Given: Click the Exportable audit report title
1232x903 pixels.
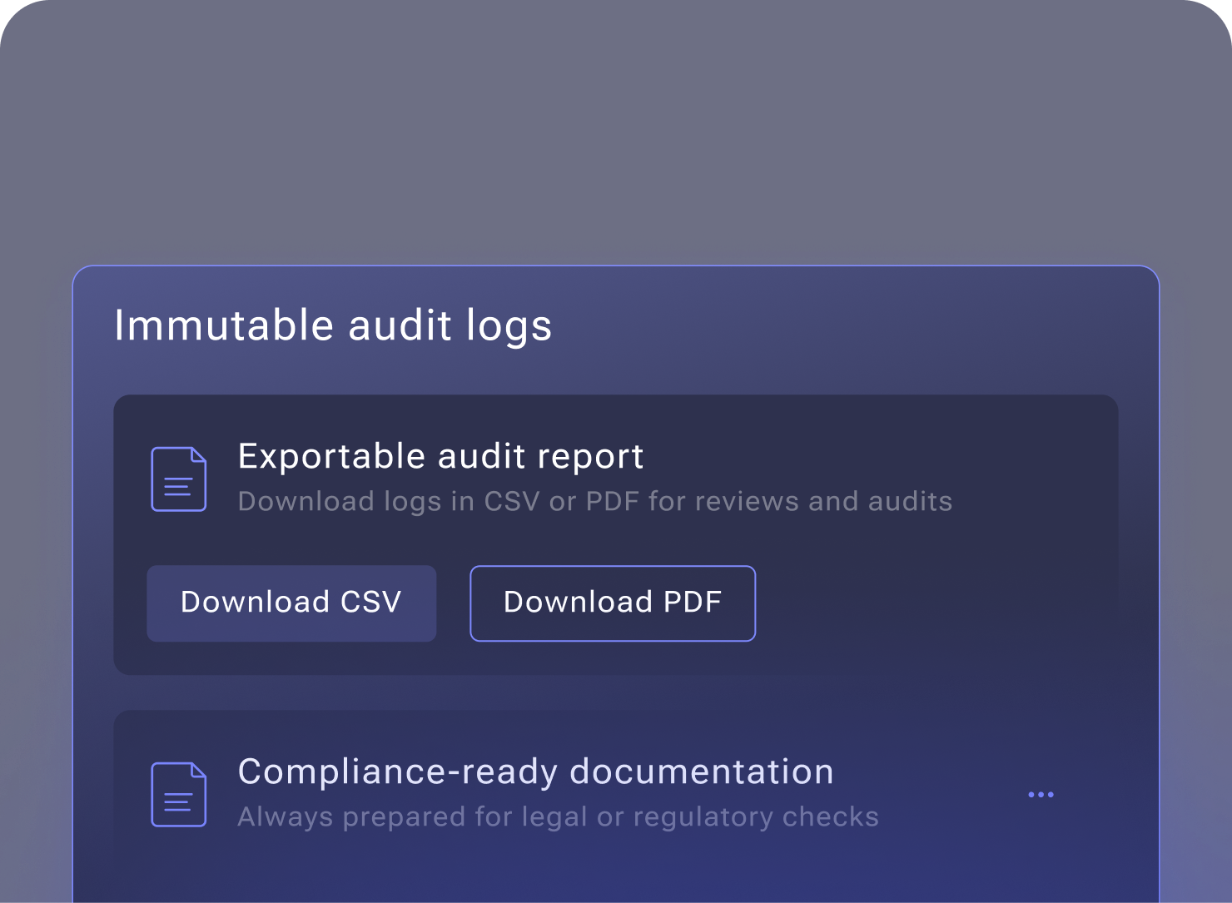Looking at the screenshot, I should pyautogui.click(x=440, y=456).
